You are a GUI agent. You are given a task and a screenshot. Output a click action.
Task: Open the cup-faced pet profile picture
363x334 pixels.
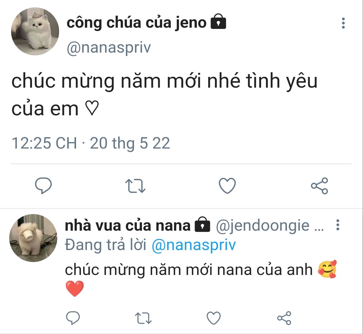pyautogui.click(x=33, y=238)
